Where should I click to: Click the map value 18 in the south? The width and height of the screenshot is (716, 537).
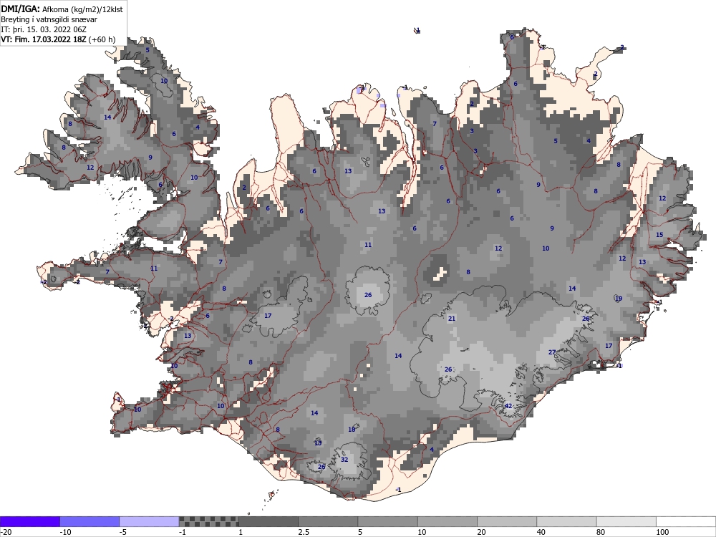tap(352, 429)
